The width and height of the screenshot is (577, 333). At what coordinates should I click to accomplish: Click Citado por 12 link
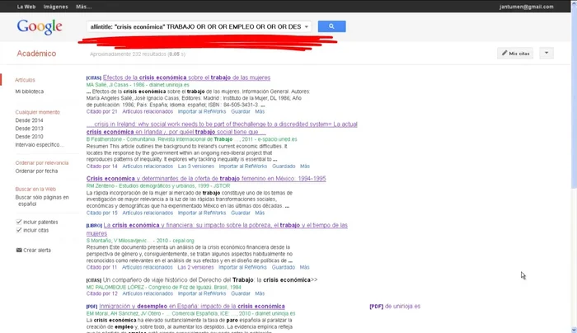(102, 293)
